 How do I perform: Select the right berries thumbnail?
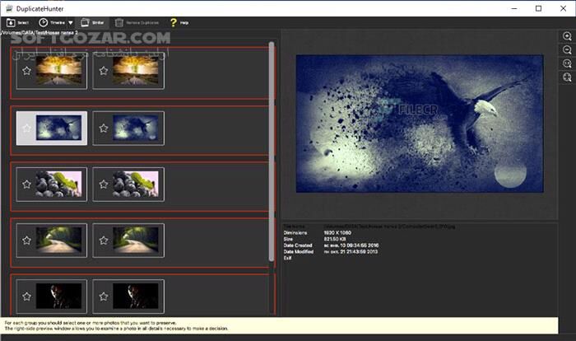point(134,185)
